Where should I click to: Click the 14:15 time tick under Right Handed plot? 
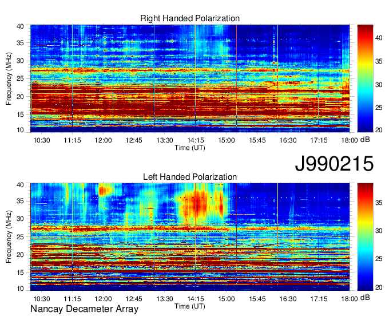(x=196, y=140)
